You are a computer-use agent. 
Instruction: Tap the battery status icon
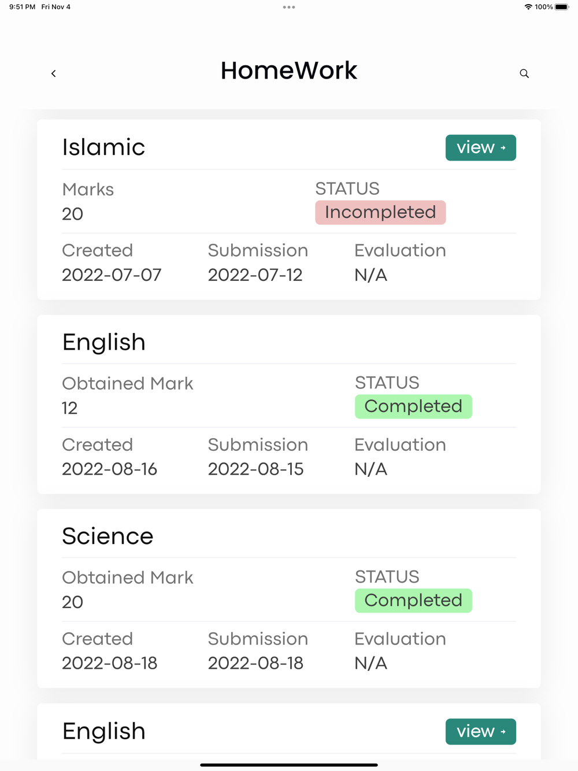pos(561,7)
